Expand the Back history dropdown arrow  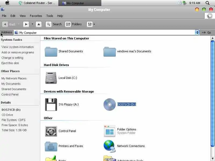click(19, 24)
